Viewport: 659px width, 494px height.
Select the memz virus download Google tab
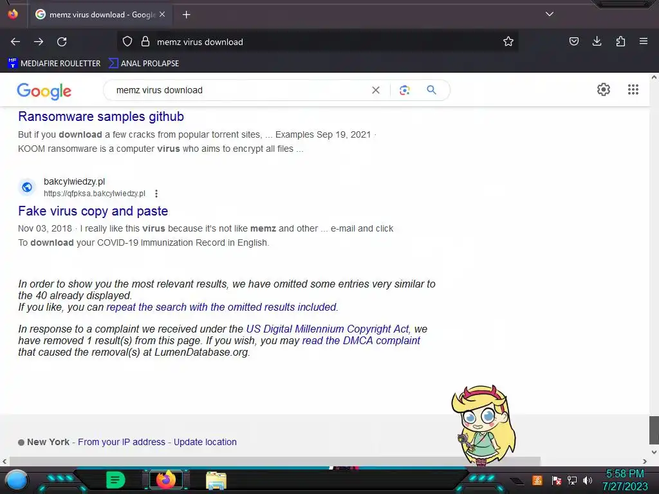tap(100, 15)
